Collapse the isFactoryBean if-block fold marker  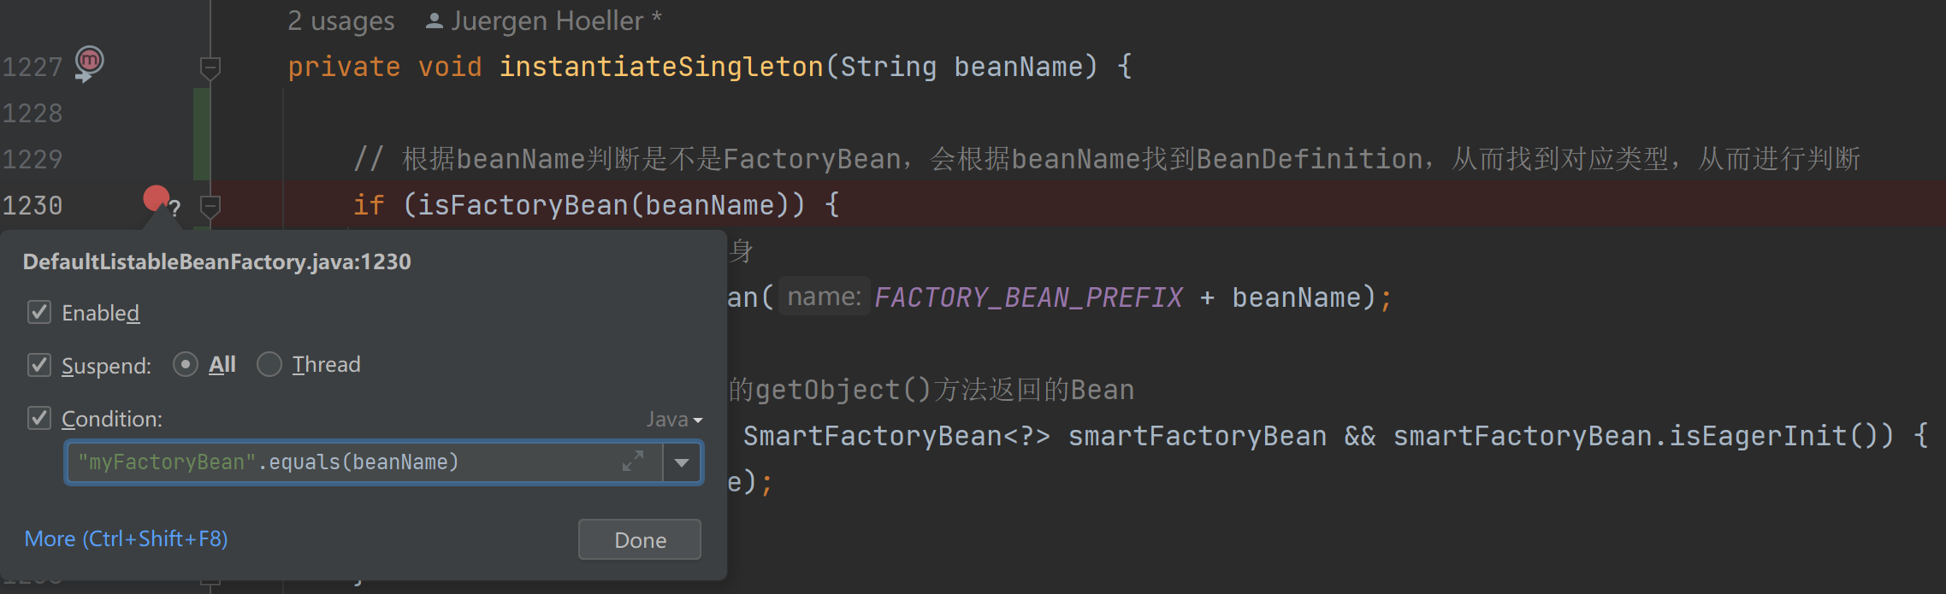coord(210,206)
